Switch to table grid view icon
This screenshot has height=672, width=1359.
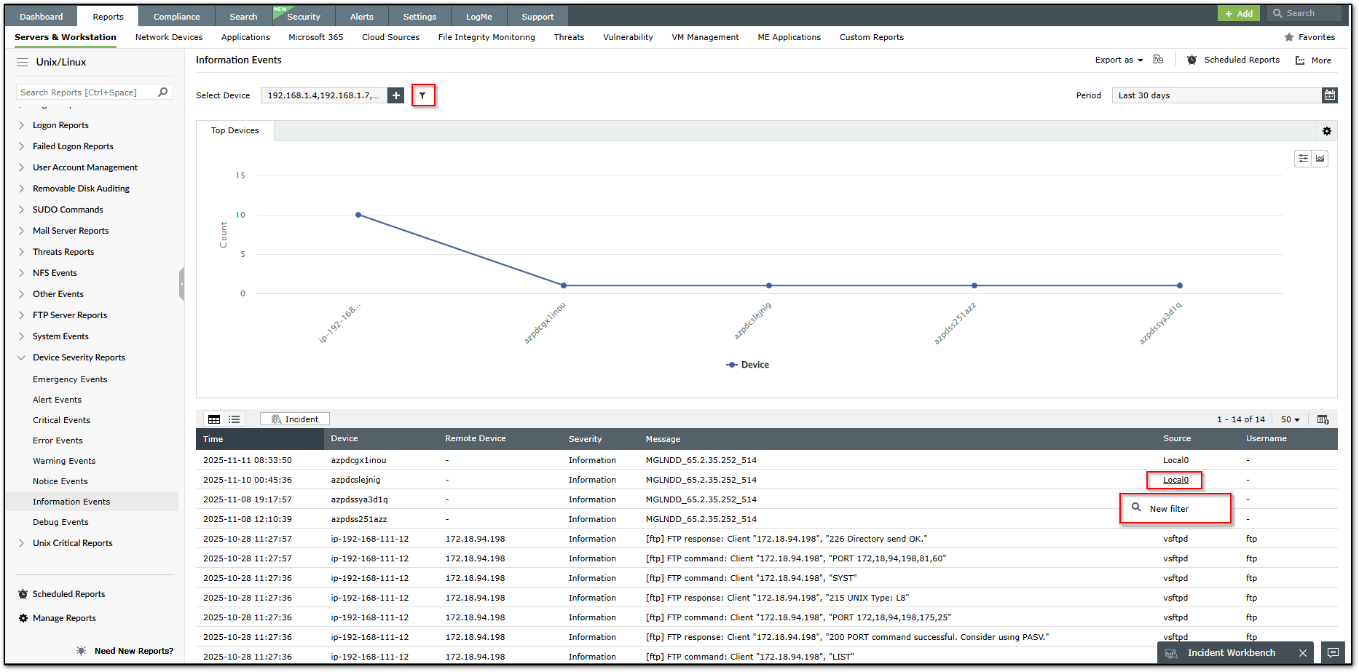214,419
